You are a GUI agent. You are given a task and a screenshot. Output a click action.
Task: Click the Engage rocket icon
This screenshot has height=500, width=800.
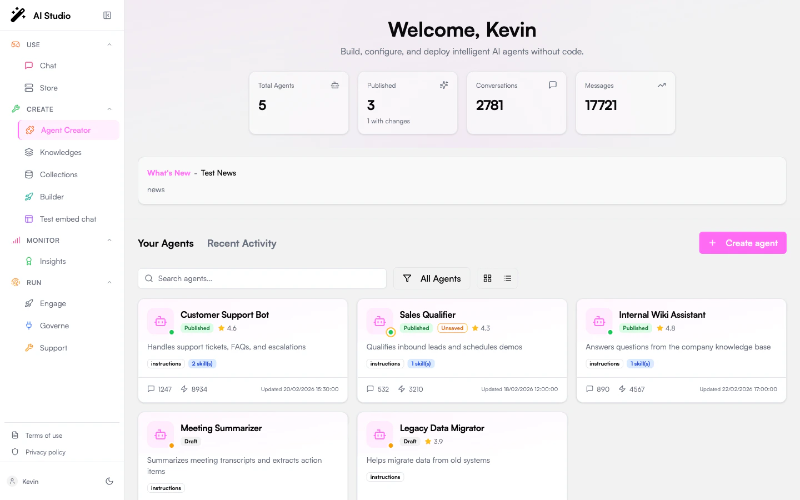click(x=29, y=303)
